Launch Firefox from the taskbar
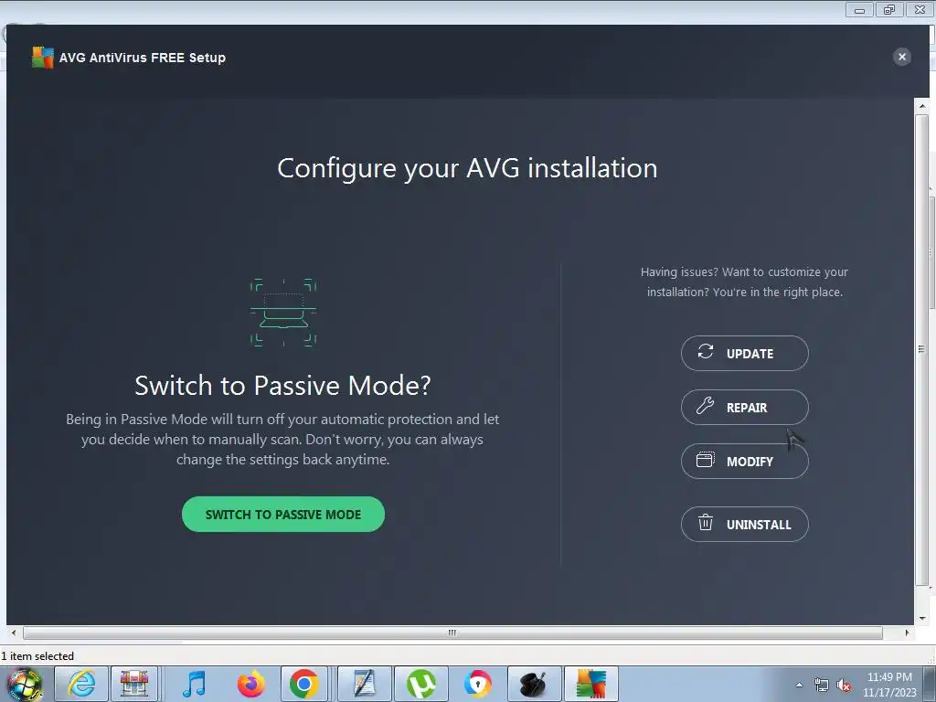 pyautogui.click(x=250, y=684)
